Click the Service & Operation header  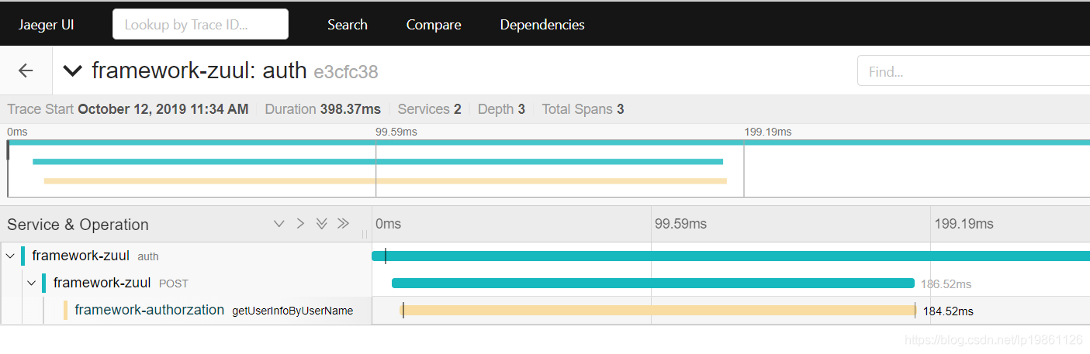(x=78, y=225)
